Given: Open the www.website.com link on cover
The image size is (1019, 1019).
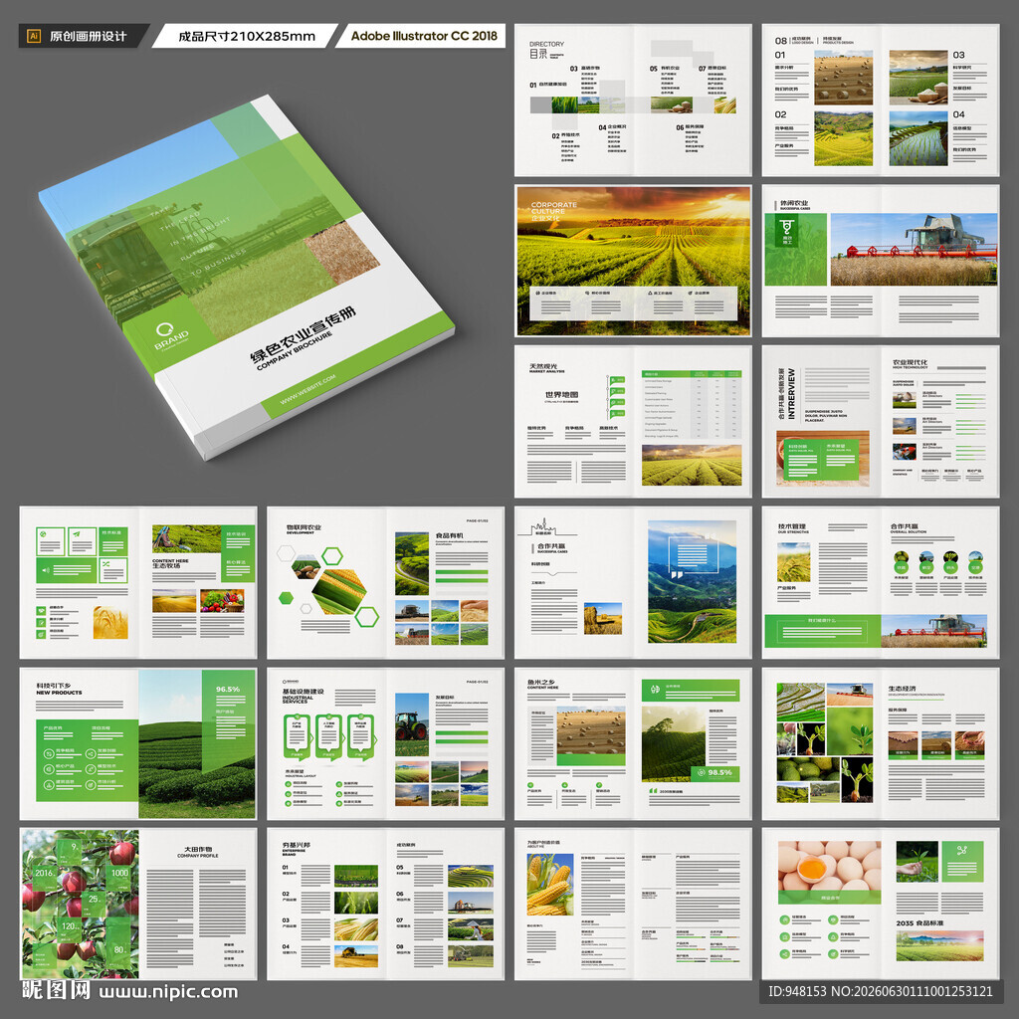Looking at the screenshot, I should click(308, 389).
